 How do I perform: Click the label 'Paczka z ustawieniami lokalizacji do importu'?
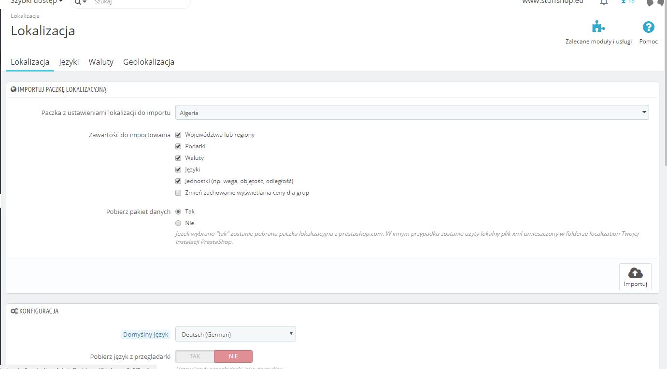pos(106,113)
